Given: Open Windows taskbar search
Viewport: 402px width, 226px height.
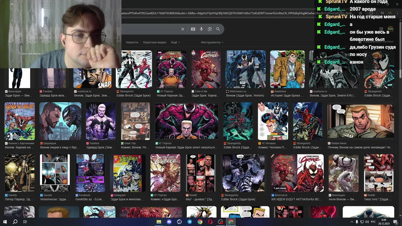Looking at the screenshot, I should [x=15, y=222].
